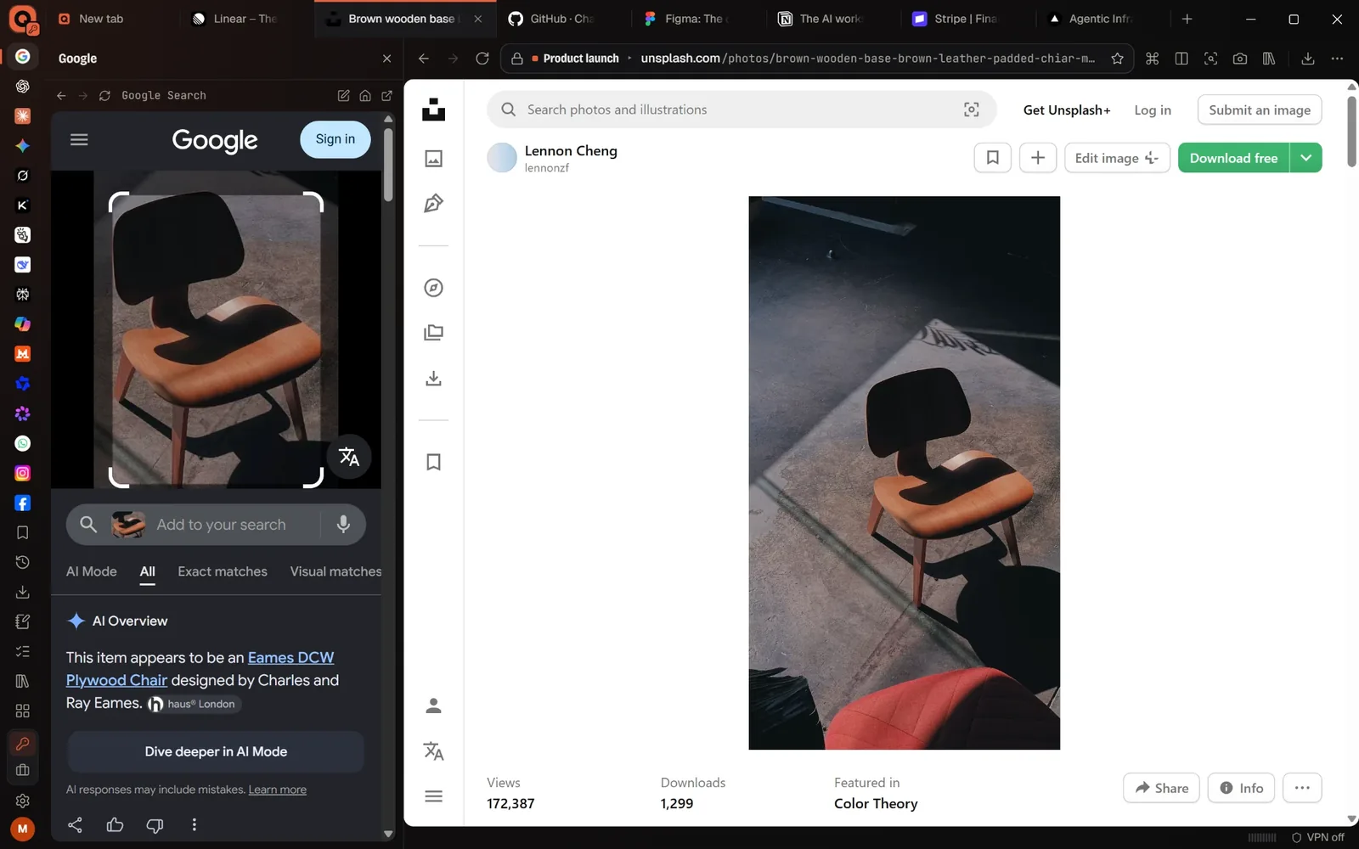Open DeepSeek whale icon in sidebar

coord(23,264)
